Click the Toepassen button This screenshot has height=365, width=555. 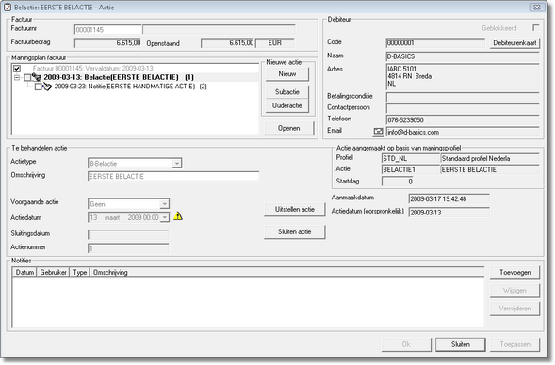(515, 344)
